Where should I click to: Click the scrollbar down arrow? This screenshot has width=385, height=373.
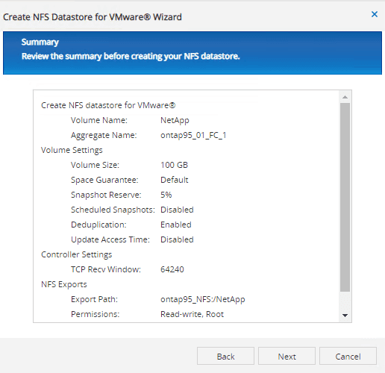click(x=345, y=316)
